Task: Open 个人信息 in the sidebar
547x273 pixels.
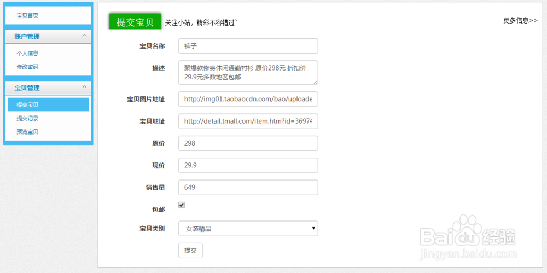Action: click(27, 54)
